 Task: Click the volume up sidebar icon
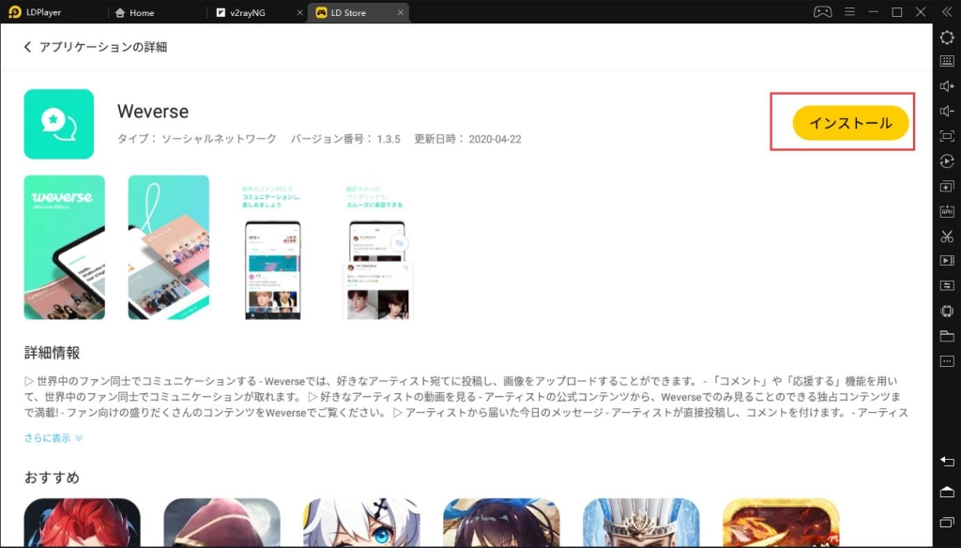click(x=947, y=86)
